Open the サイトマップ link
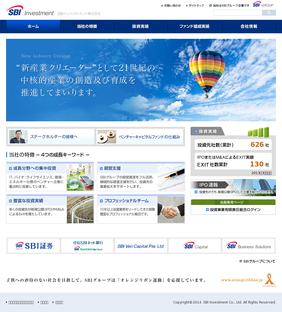Screen dimensions: 282x312 coord(196,6)
